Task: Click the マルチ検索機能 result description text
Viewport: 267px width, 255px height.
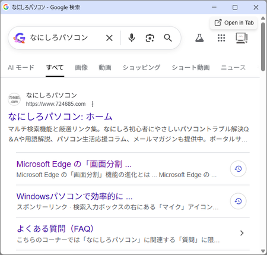Action: [x=128, y=134]
